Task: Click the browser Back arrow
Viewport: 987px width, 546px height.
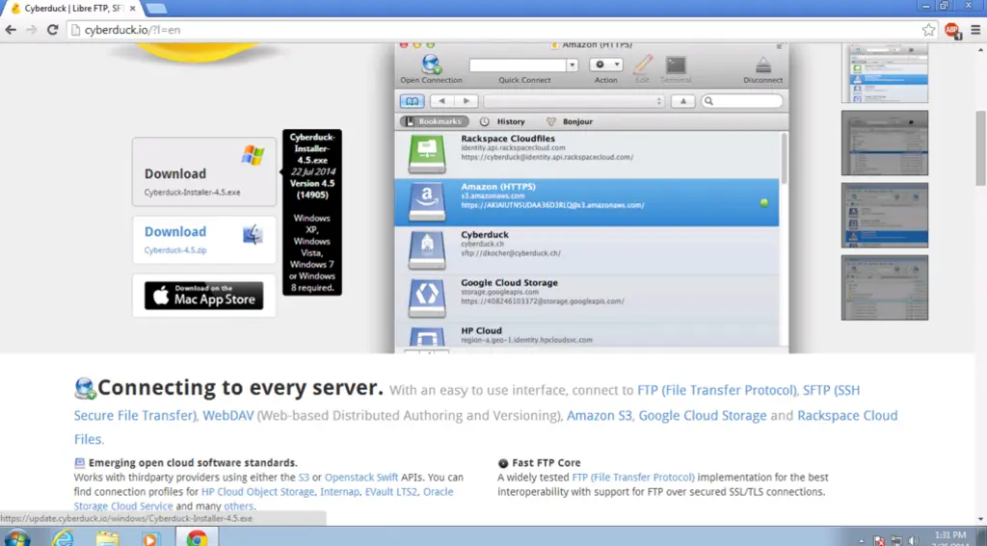Action: pos(11,30)
